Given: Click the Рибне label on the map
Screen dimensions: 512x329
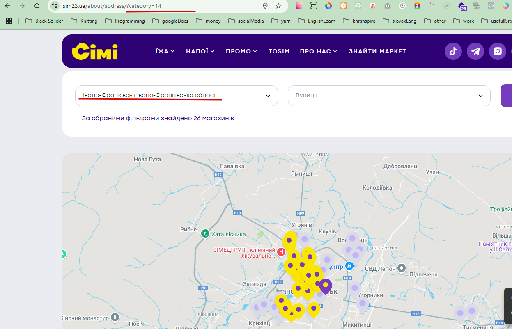Looking at the screenshot, I should click(x=188, y=229).
